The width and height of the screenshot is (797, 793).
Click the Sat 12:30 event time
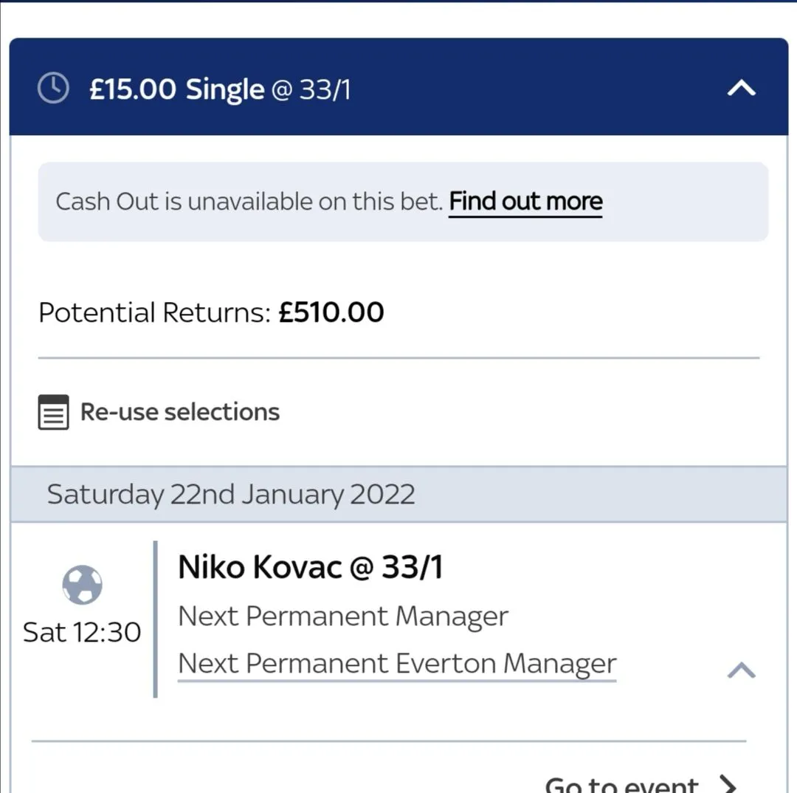(x=82, y=633)
